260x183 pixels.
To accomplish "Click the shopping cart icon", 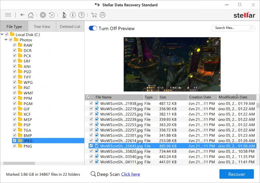I will tap(94, 15).
